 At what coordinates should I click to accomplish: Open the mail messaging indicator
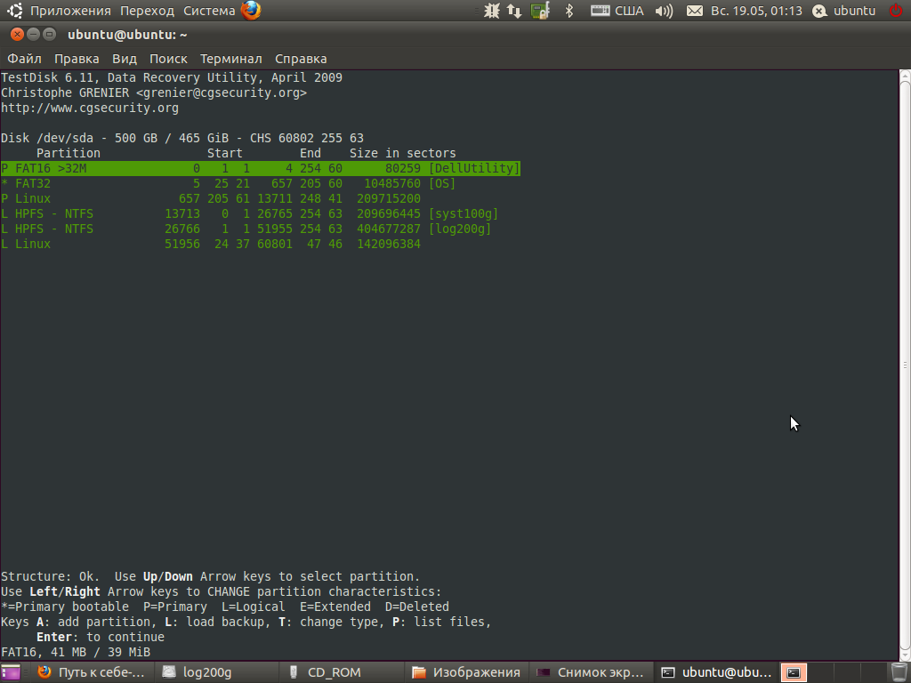[x=694, y=11]
